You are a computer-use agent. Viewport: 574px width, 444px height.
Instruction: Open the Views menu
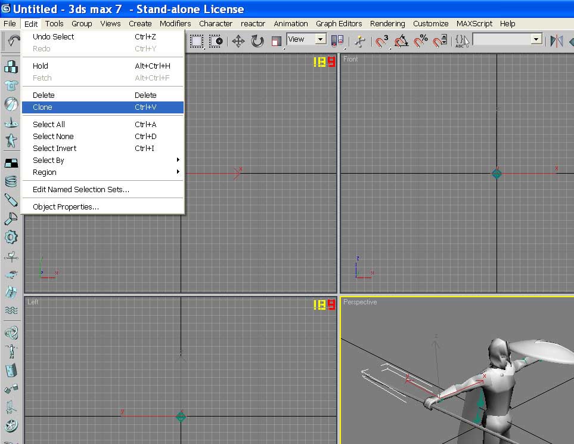click(110, 23)
